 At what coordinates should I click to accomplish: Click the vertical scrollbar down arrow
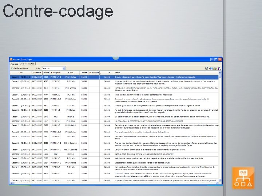point(220,180)
